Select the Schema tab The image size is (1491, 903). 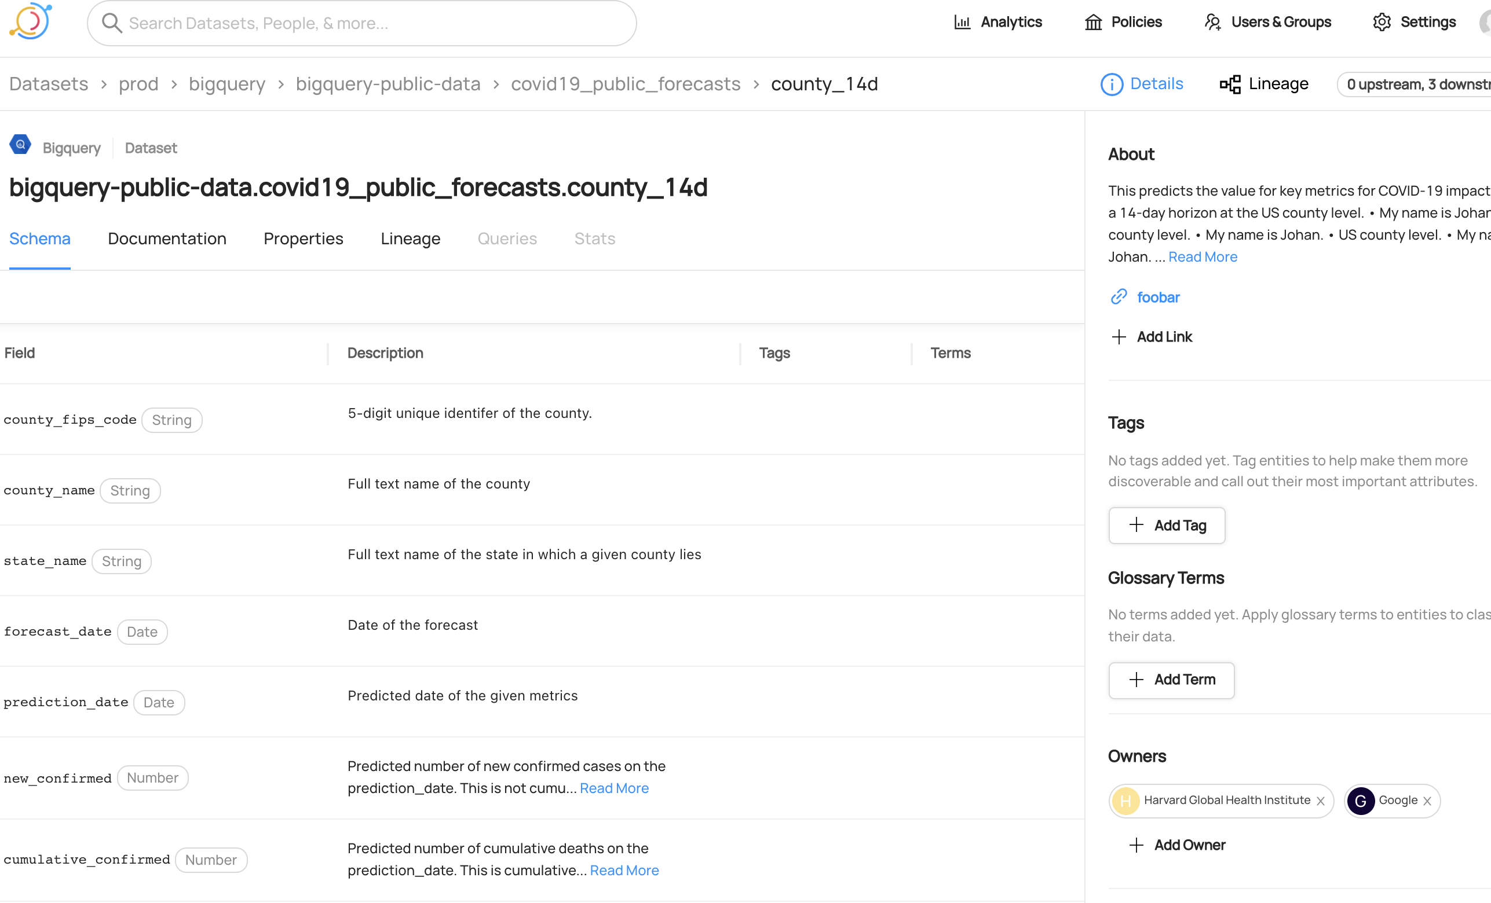click(x=39, y=238)
